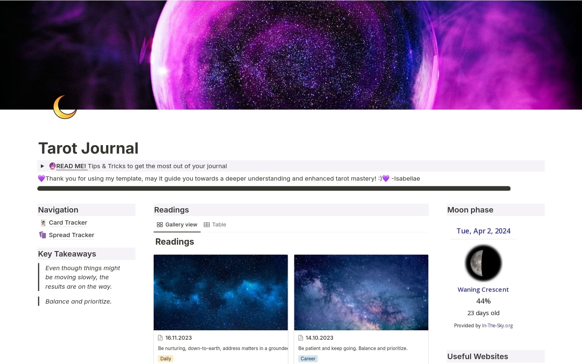The height and width of the screenshot is (364, 582).
Task: Click the Readings database heading
Action: coord(175,242)
